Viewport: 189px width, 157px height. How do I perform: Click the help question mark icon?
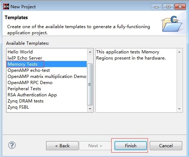click(x=12, y=145)
